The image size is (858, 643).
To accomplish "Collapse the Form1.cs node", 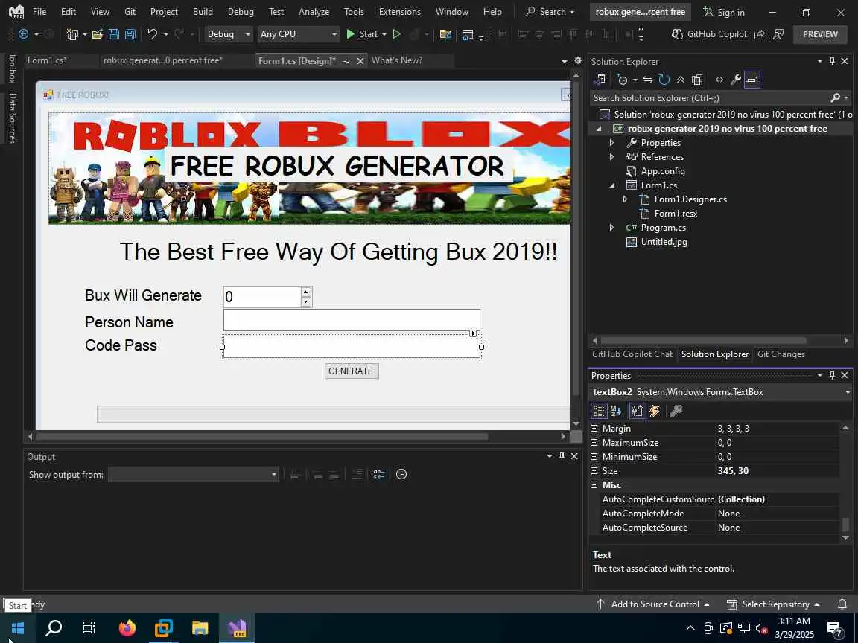I will pos(612,185).
